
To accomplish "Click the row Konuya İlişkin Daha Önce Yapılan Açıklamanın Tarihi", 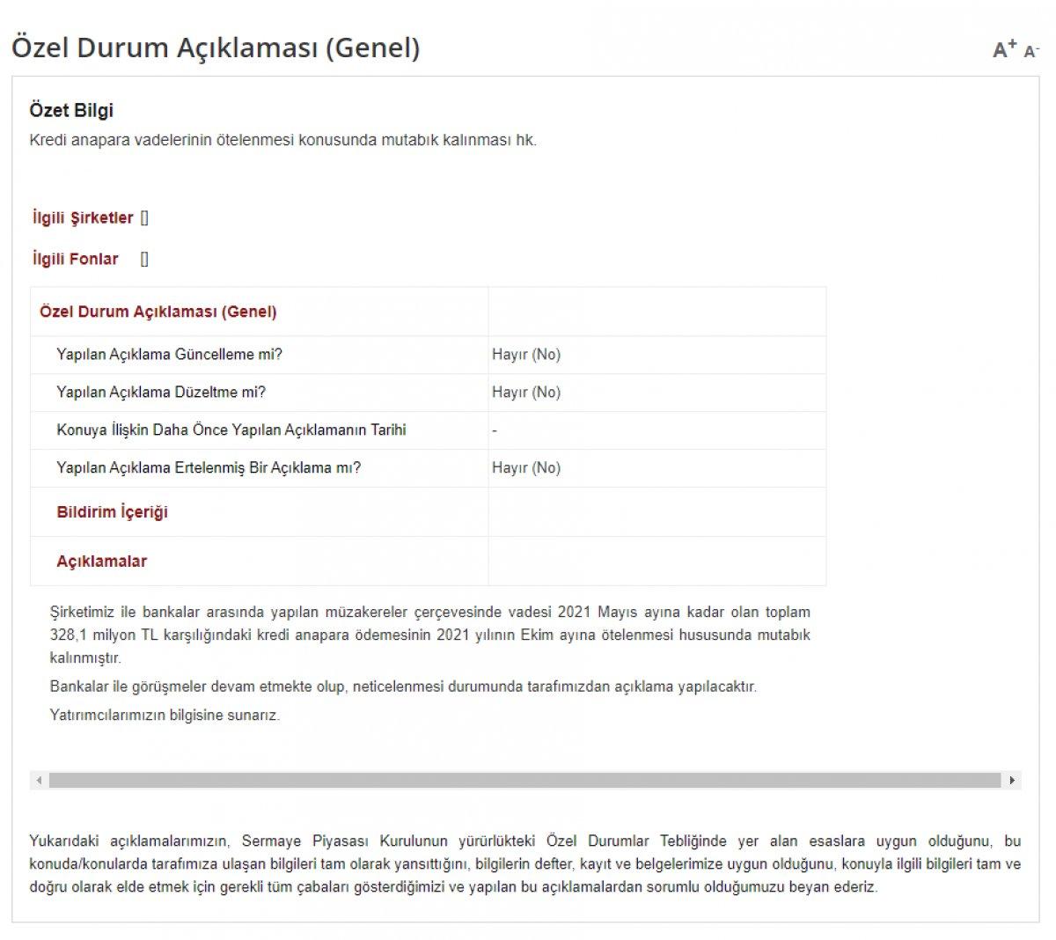I will click(x=231, y=430).
